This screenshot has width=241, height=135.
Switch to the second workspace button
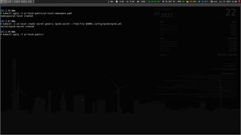coord(10,1)
